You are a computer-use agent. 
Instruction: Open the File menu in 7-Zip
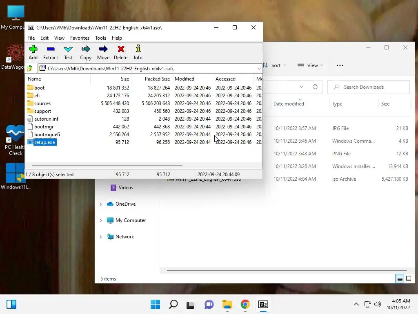pos(31,38)
